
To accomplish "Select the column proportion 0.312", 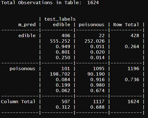I will (x=63, y=107).
